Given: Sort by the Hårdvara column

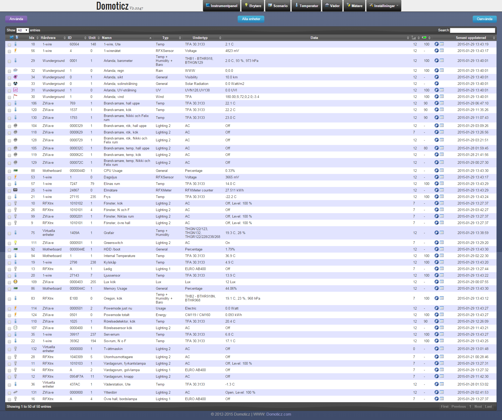Looking at the screenshot, I should [48, 38].
